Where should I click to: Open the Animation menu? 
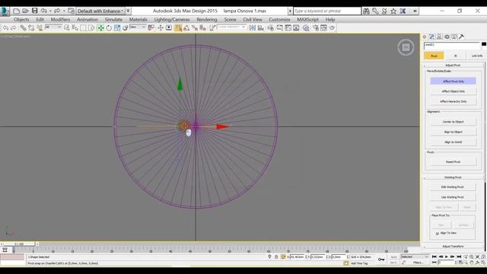coord(88,20)
